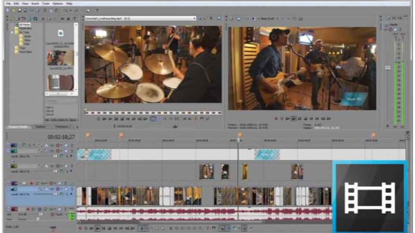Click the X icon right of the Trimmer dropdown
The height and width of the screenshot is (233, 415).
pos(211,18)
